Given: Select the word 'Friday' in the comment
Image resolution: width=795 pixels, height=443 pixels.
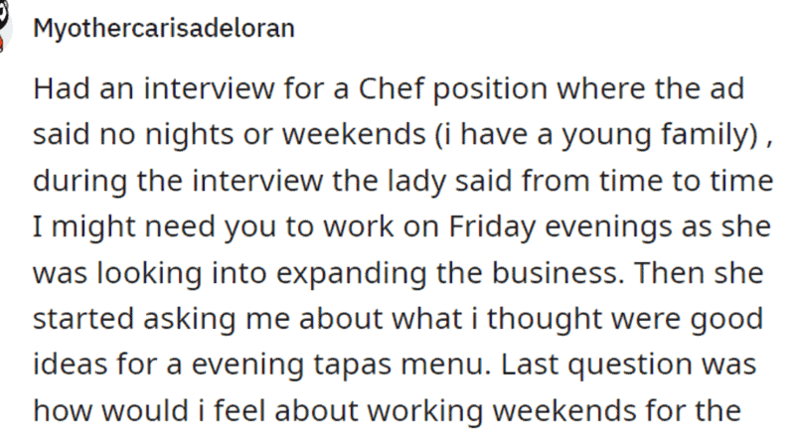Looking at the screenshot, I should (x=492, y=227).
